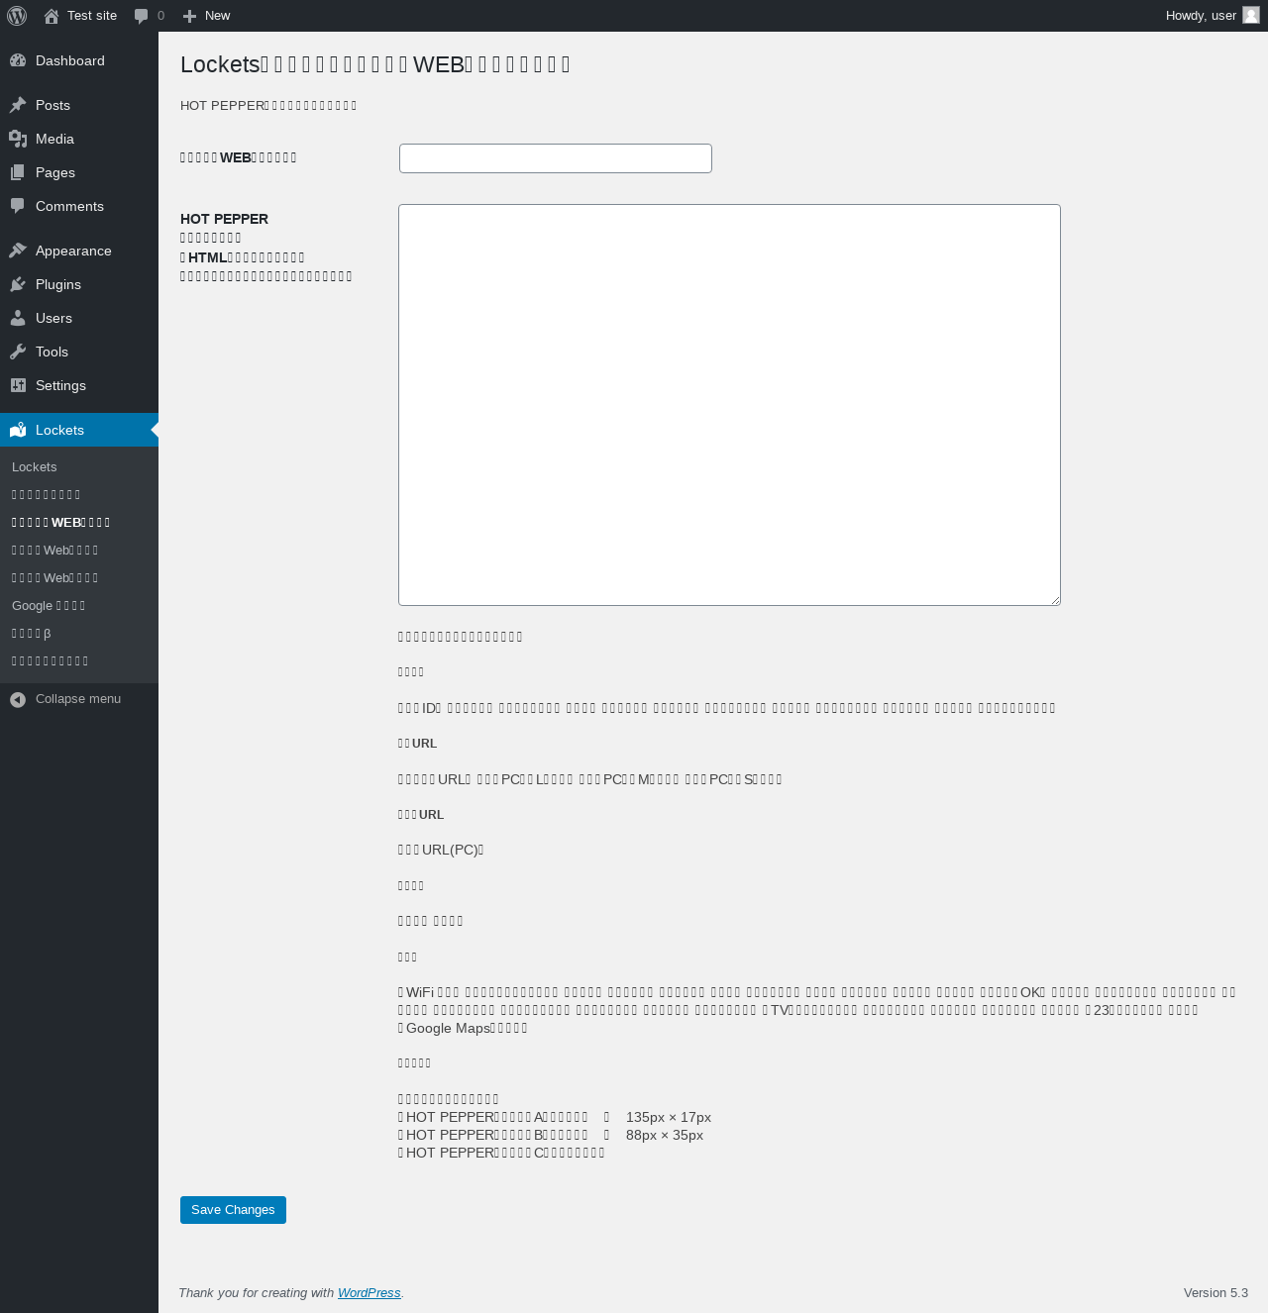Viewport: 1268px width, 1313px height.
Task: Open the user avatar account menu
Action: click(1251, 15)
